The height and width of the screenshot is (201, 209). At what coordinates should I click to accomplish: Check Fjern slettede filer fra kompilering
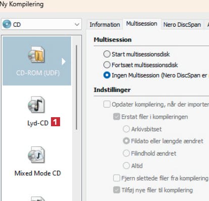click(117, 178)
